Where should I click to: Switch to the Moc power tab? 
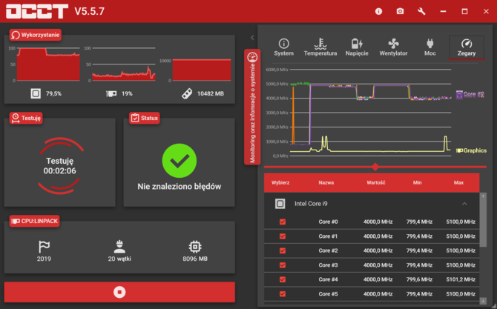point(429,47)
